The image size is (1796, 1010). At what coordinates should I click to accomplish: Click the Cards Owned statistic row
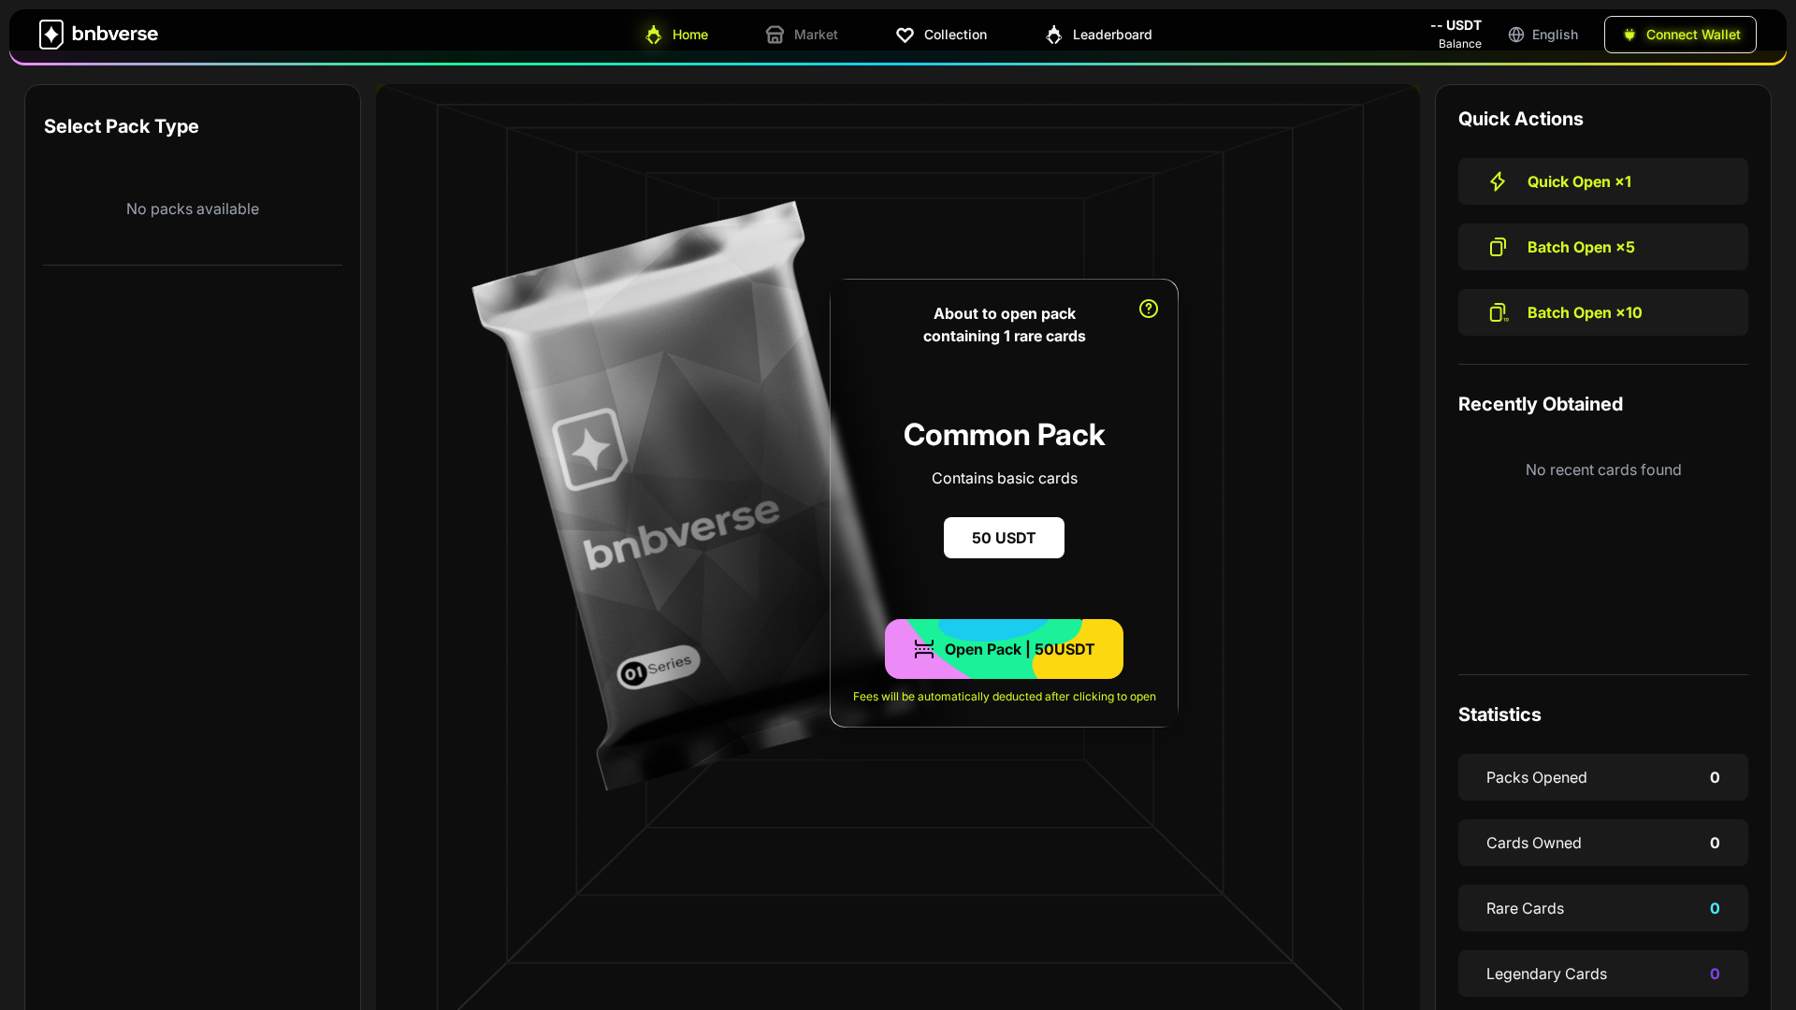pyautogui.click(x=1603, y=843)
